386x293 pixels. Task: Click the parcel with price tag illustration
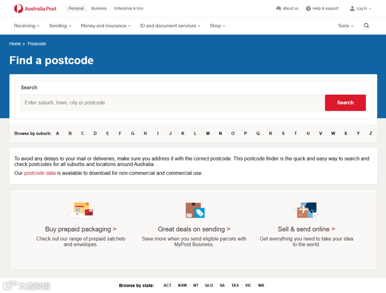(195, 210)
